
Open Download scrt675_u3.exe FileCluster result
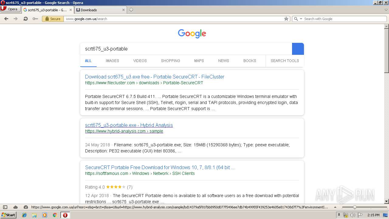155,77
